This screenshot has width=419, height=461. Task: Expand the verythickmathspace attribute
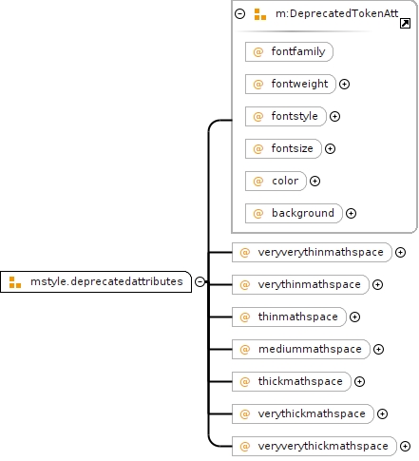click(382, 414)
